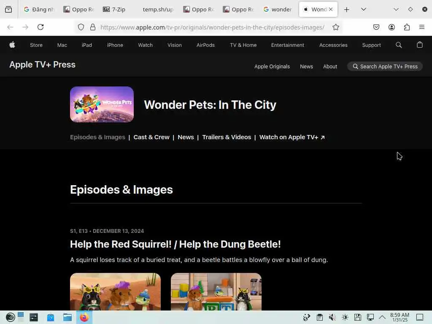This screenshot has height=324, width=432.
Task: Go forward with the forward arrow
Action: (25, 27)
